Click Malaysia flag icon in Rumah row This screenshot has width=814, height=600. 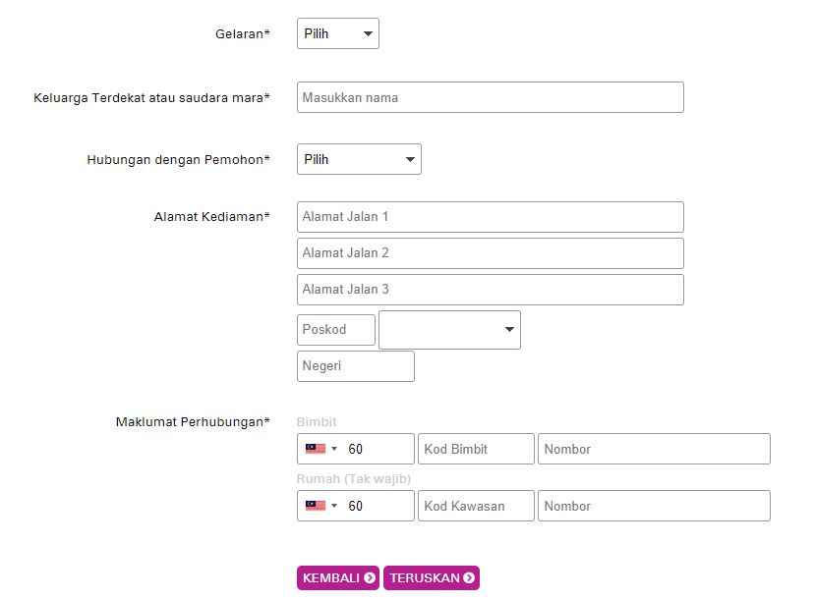(315, 506)
